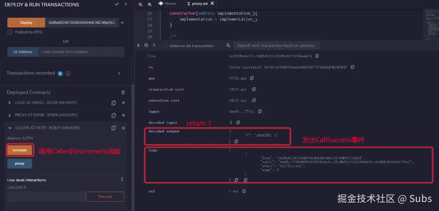
Task: Expand the LOGIC AT 0XD91 contract
Action: coord(10,103)
